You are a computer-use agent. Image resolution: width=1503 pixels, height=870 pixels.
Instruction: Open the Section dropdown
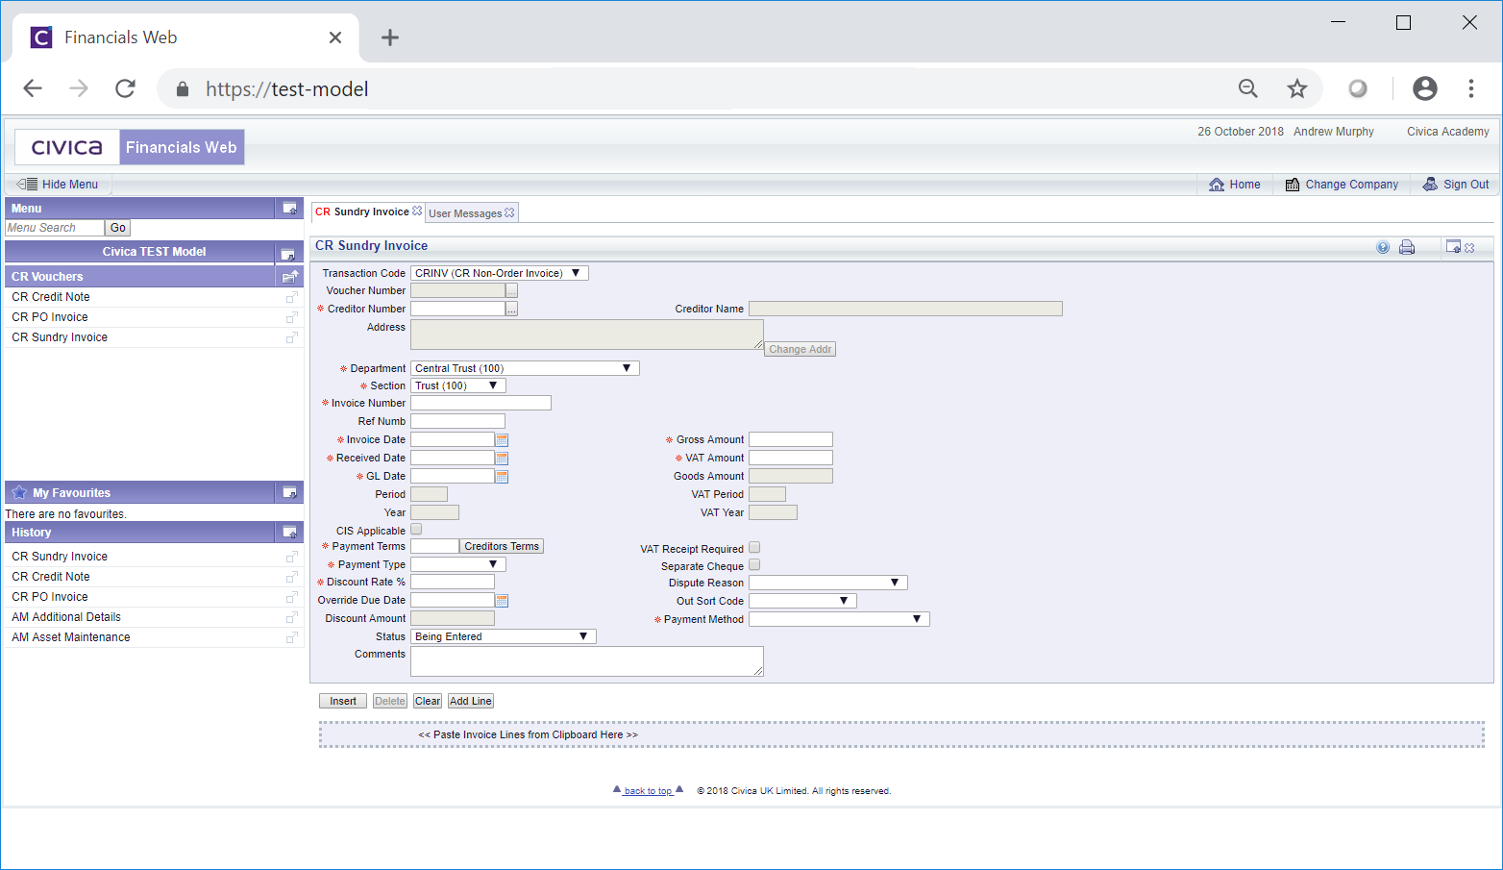(458, 385)
